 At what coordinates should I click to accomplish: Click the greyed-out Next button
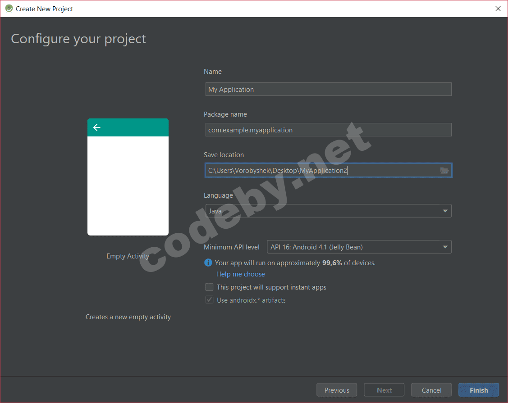pos(384,390)
